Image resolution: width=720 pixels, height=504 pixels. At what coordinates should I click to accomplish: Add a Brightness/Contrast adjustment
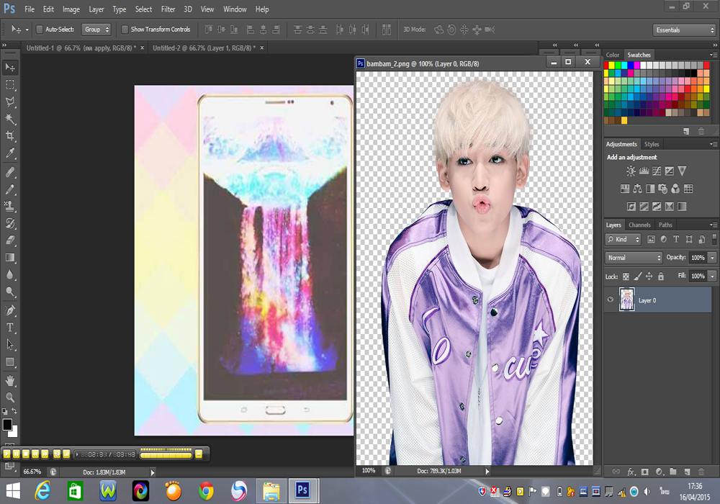point(631,171)
